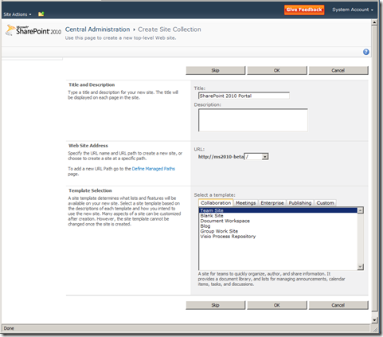The width and height of the screenshot is (383, 337).
Task: Click the bottom Skip button
Action: tap(215, 305)
